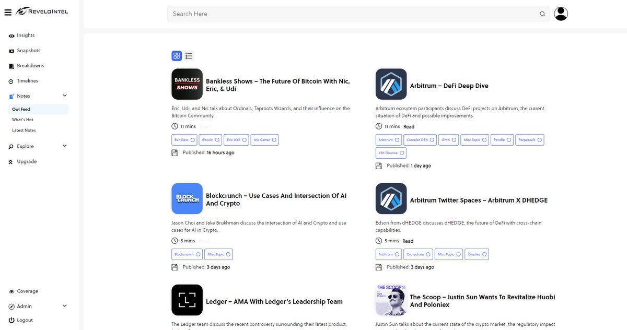Open Bankless Shows Future Of Bitcoin title

(x=278, y=85)
